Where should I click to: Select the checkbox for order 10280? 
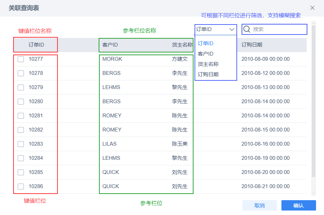21,101
